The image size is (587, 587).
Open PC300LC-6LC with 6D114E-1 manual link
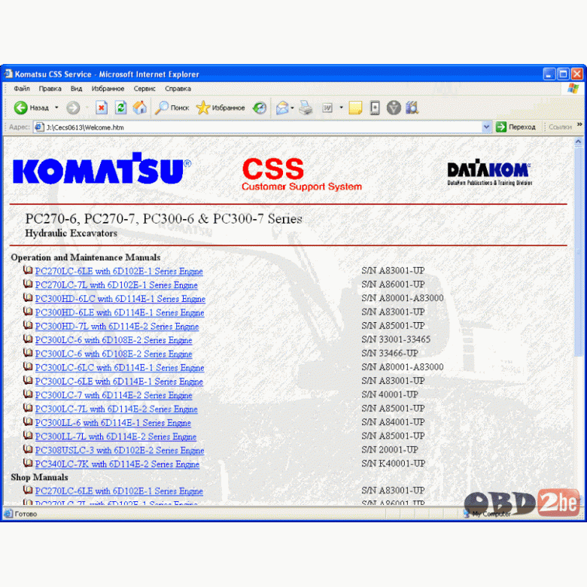[x=120, y=368]
